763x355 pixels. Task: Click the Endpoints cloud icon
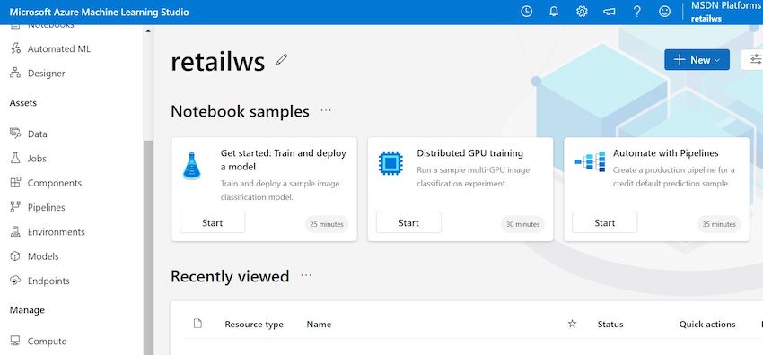[15, 281]
